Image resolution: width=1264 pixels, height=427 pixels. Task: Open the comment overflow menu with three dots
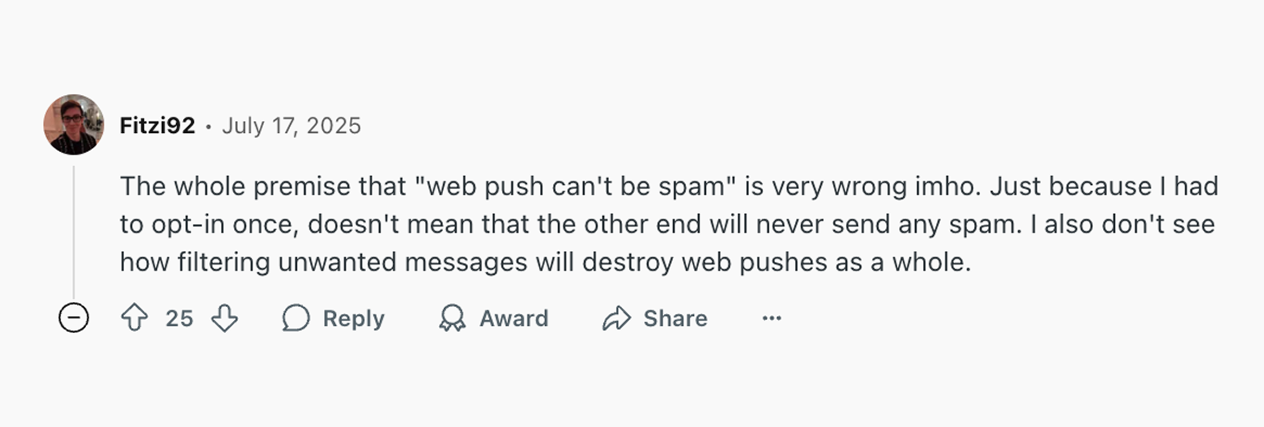tap(773, 319)
